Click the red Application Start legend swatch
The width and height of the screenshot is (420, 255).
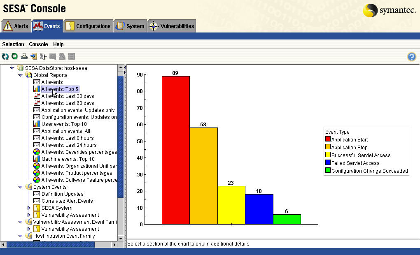(328, 139)
